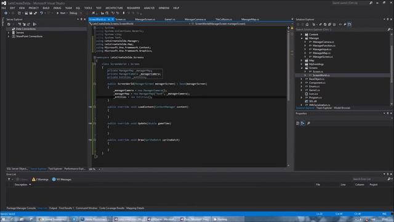Switch to the Team Explorer tab
This screenshot has width=394, height=222.
pos(324,108)
